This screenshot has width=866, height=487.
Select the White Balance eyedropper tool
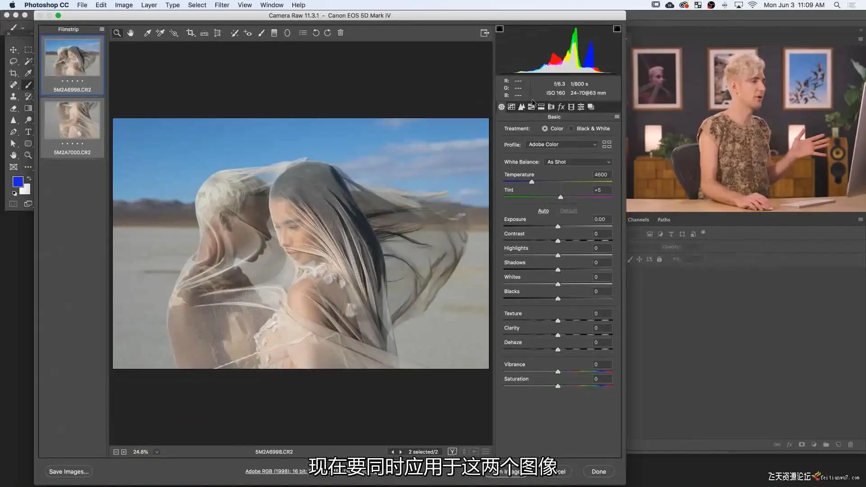coord(147,33)
